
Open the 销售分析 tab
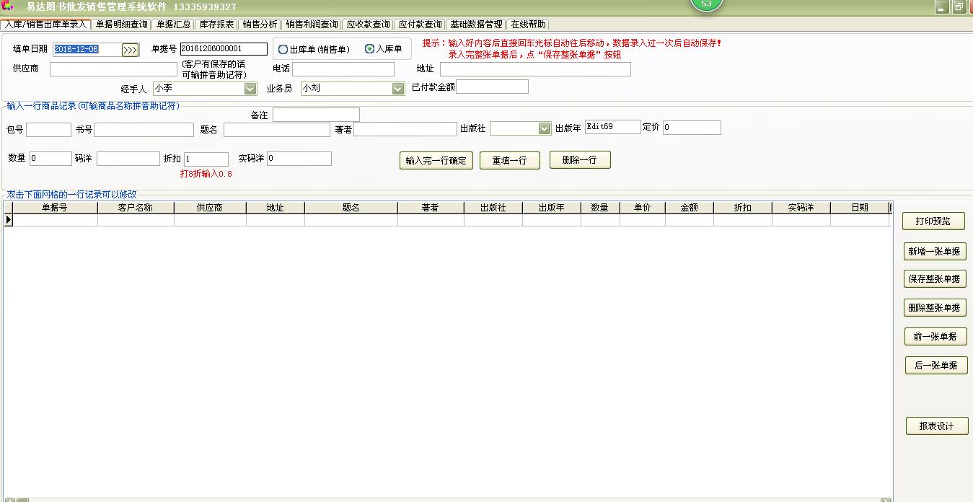click(260, 25)
